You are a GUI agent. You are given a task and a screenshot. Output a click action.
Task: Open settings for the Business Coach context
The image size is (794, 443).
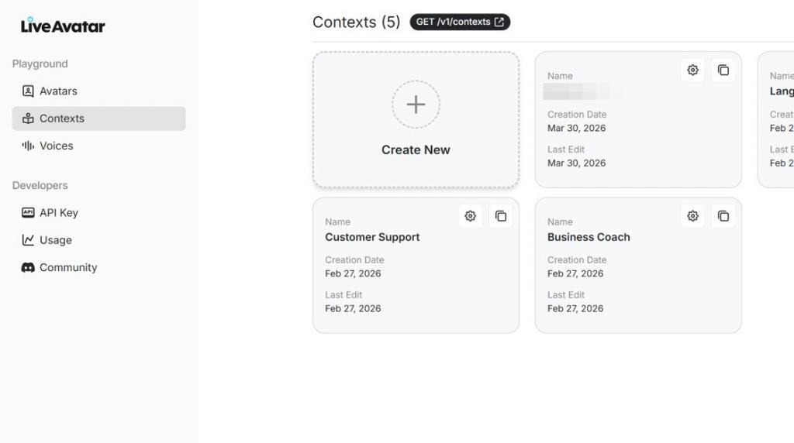click(x=692, y=216)
